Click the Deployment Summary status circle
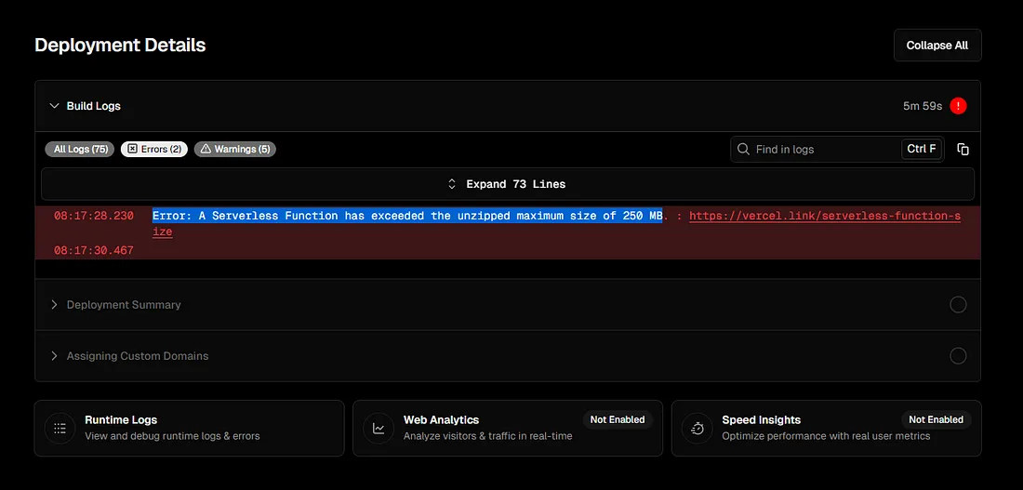Viewport: 1023px width, 490px height. [958, 305]
